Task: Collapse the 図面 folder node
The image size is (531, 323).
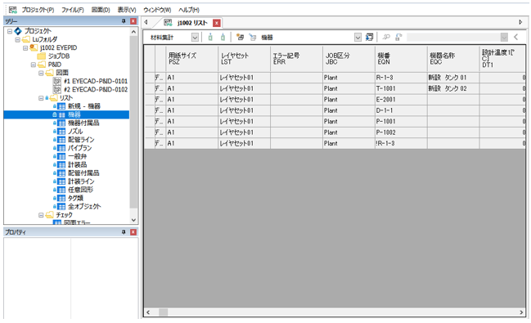Action: pyautogui.click(x=41, y=73)
